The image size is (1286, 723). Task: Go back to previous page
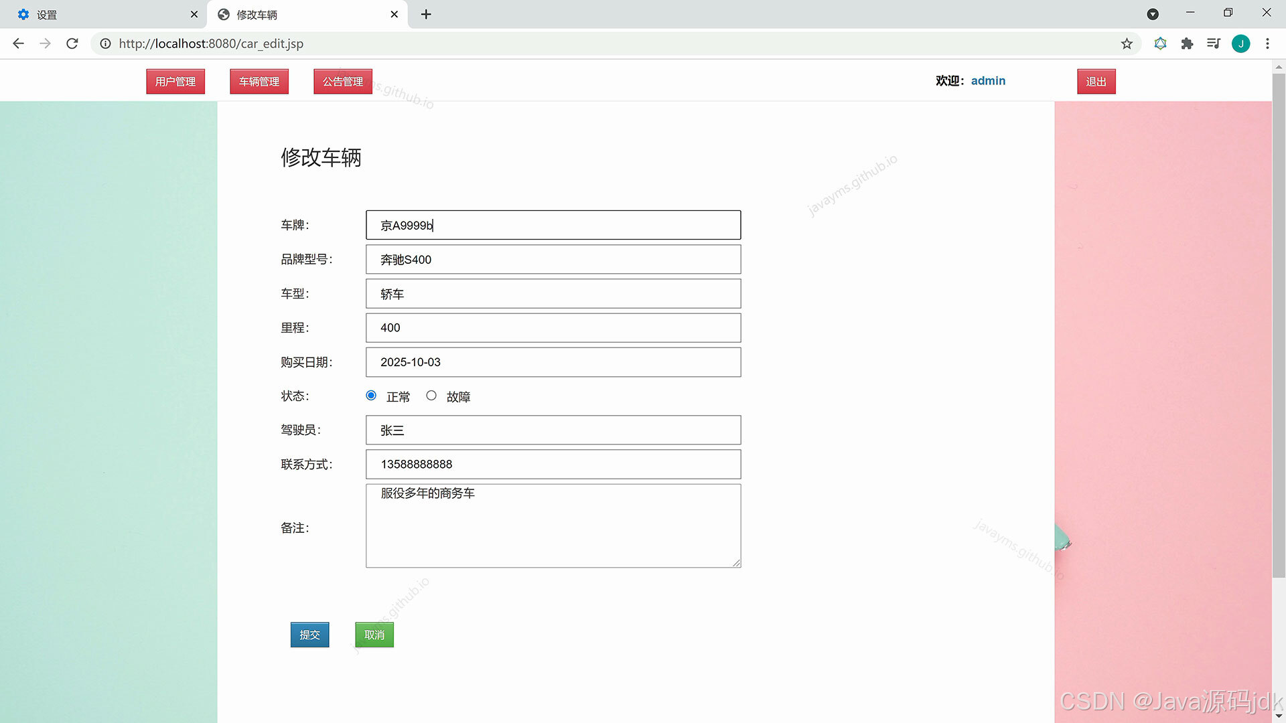[18, 44]
